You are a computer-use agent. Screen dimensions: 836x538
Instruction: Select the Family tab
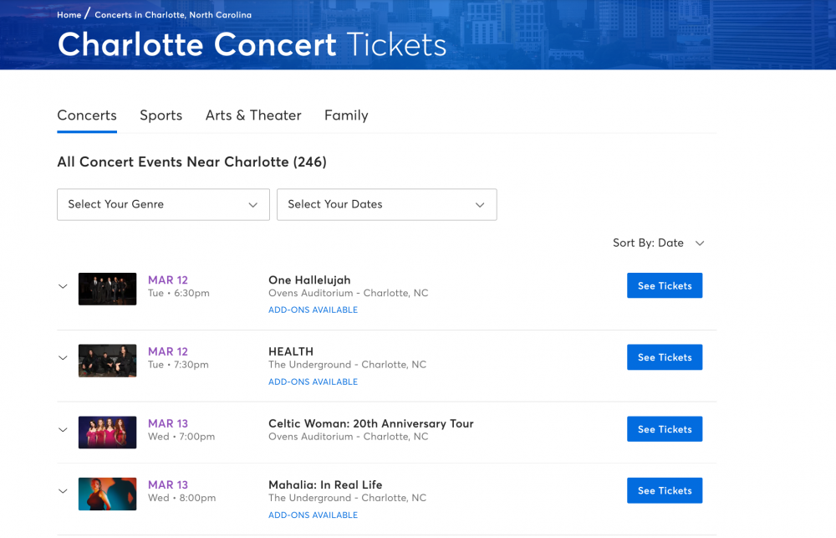[x=346, y=115]
